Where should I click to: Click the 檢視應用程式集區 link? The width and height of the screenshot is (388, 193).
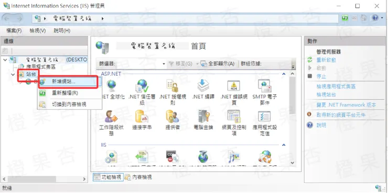pyautogui.click(x=336, y=87)
